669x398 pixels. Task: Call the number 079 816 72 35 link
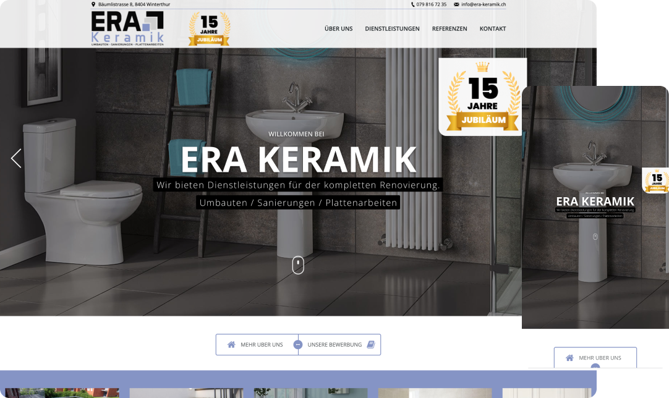432,4
